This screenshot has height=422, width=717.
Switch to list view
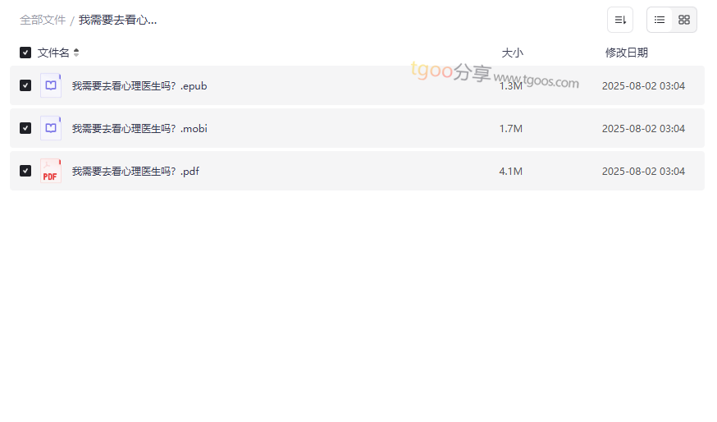click(660, 20)
